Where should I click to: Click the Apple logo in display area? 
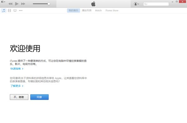point(93,4)
